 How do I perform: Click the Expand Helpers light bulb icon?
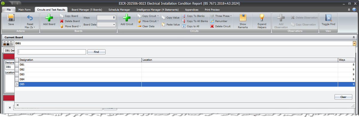coord(262,18)
